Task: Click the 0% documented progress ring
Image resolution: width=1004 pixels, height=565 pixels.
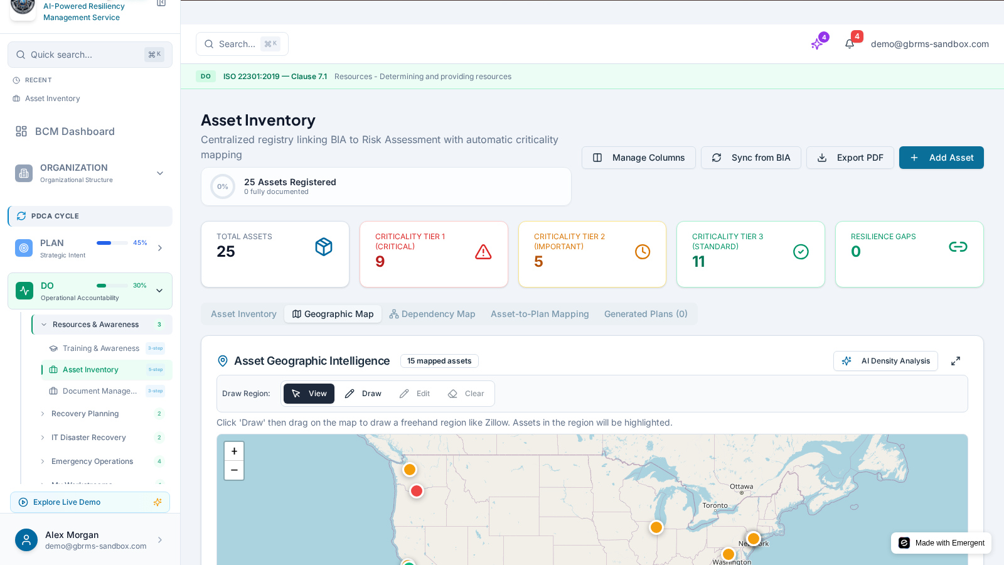Action: [223, 186]
